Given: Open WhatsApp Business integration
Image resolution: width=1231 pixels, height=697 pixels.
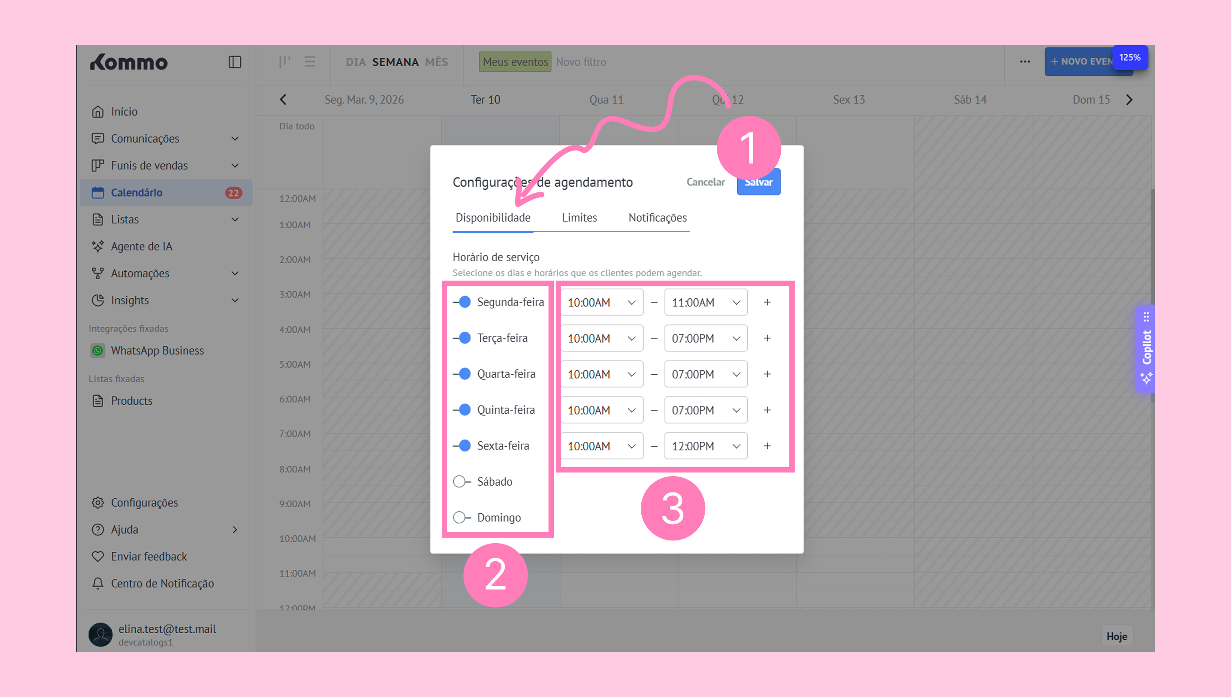Looking at the screenshot, I should (x=157, y=350).
